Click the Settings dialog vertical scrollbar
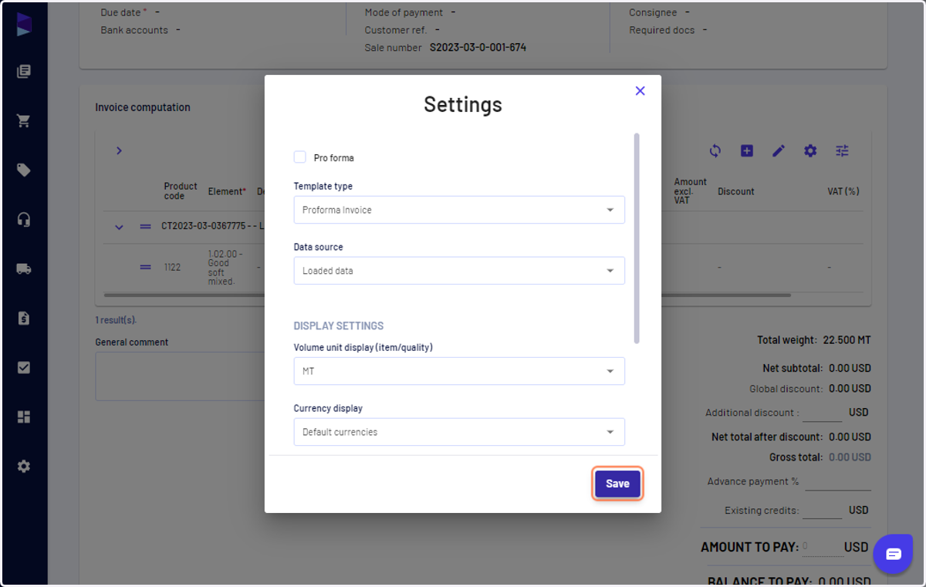This screenshot has width=926, height=587. pyautogui.click(x=637, y=238)
